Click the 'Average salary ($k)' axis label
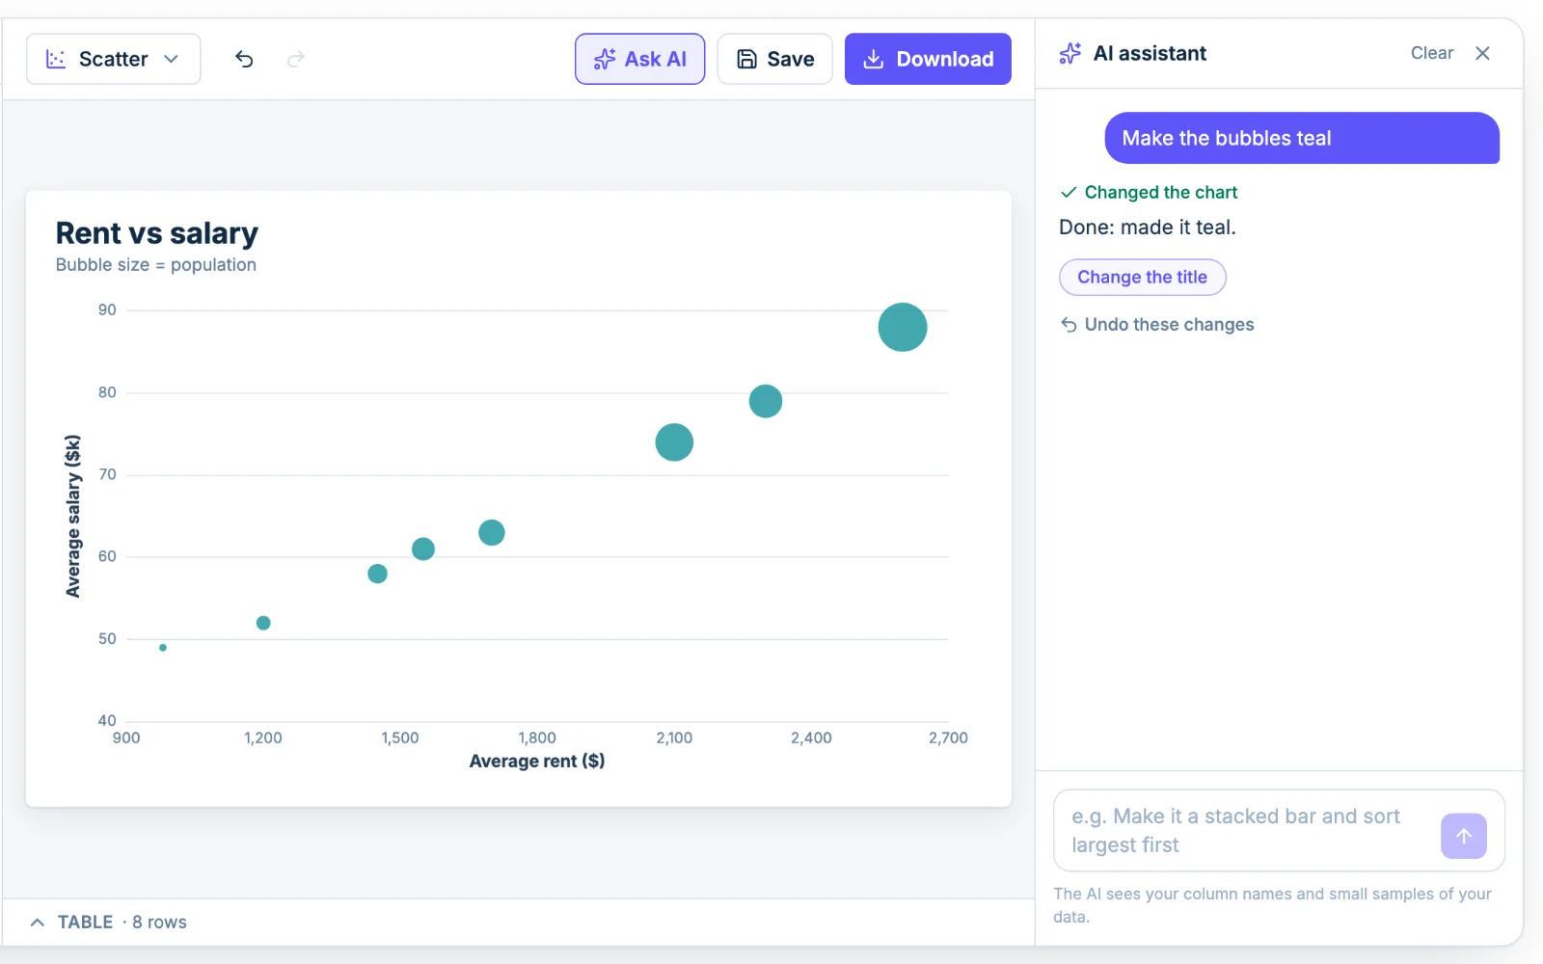Viewport: 1543px width, 964px height. [x=73, y=516]
